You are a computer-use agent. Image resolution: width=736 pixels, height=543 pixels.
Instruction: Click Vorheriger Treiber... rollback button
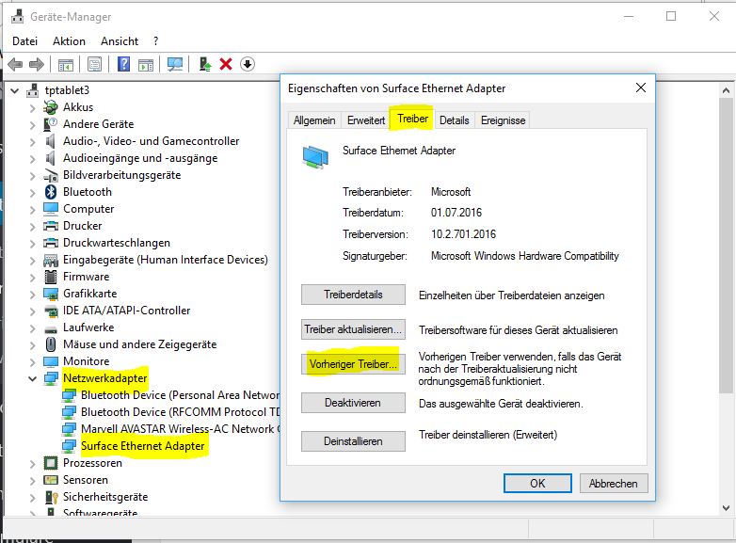point(353,363)
